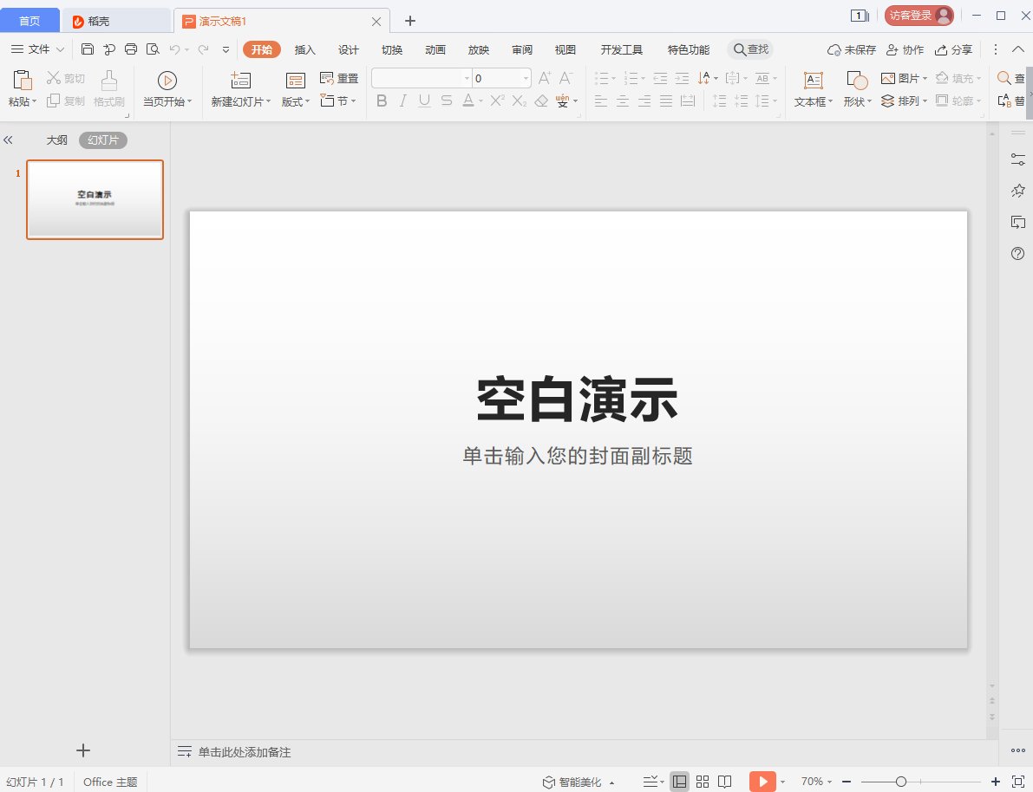Select the format painter tool

[x=108, y=87]
